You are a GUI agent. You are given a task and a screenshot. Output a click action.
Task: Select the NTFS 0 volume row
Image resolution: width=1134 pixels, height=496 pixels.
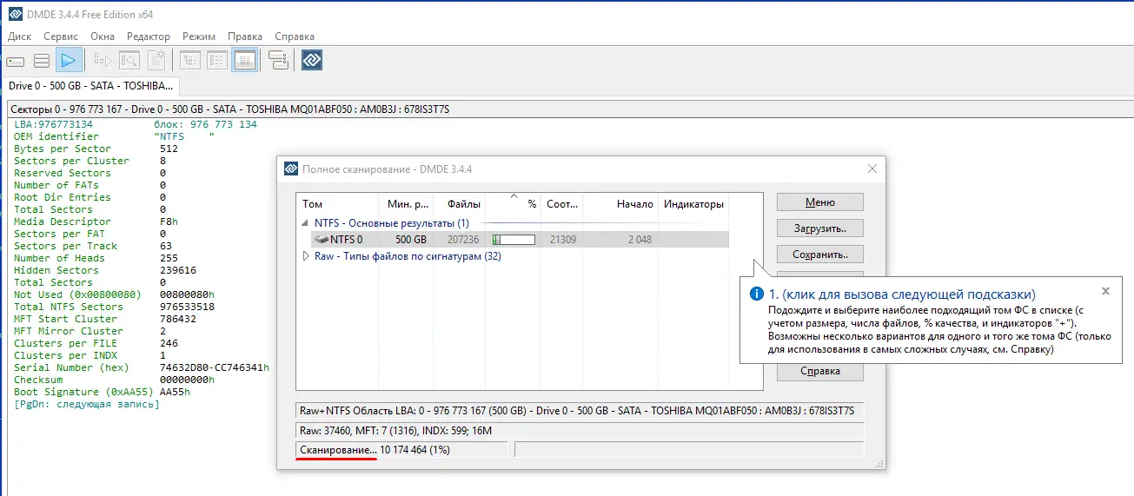pyautogui.click(x=348, y=240)
